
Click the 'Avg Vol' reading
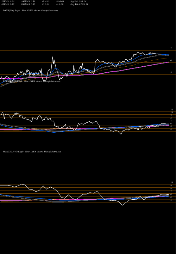click(x=78, y=1)
